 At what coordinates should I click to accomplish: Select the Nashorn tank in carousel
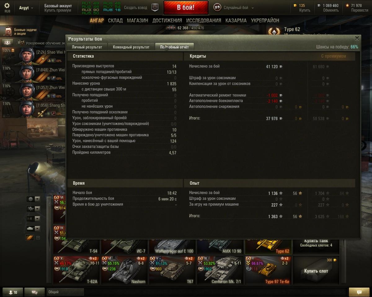coord(125,270)
